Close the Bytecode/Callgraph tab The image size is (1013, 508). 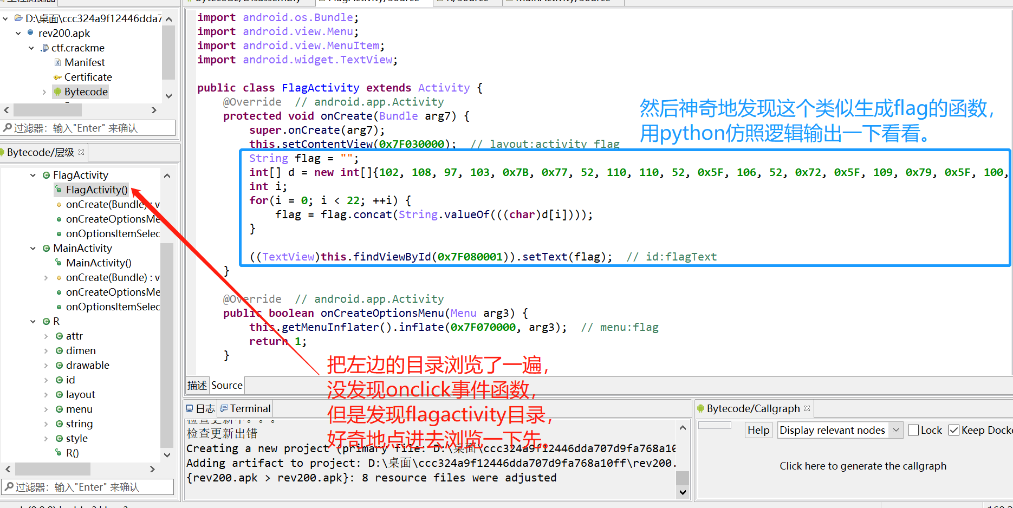point(807,408)
